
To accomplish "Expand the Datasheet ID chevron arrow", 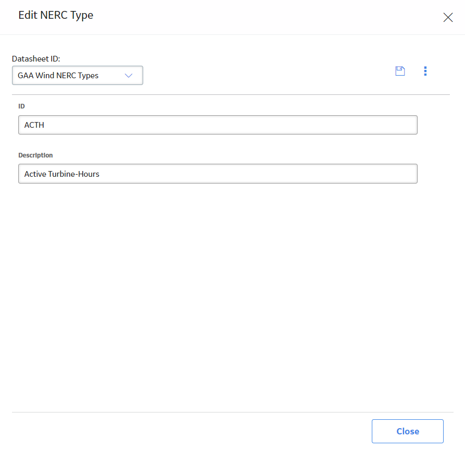I will (129, 76).
